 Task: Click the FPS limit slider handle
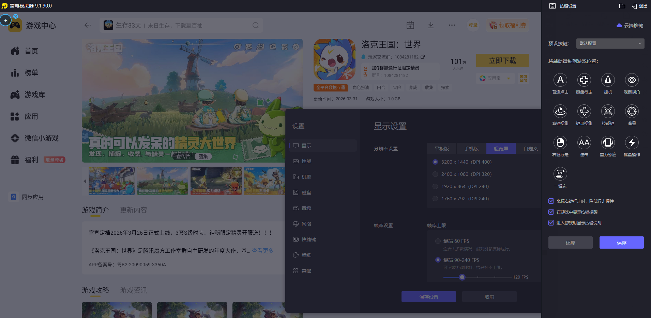coord(462,277)
